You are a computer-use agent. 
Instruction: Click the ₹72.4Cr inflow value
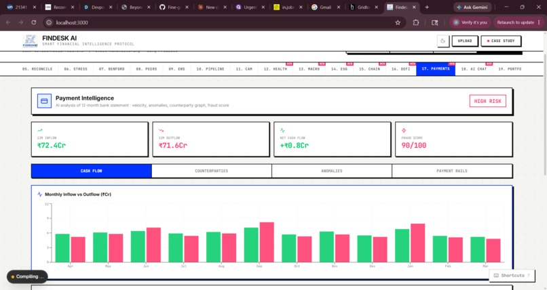52,146
